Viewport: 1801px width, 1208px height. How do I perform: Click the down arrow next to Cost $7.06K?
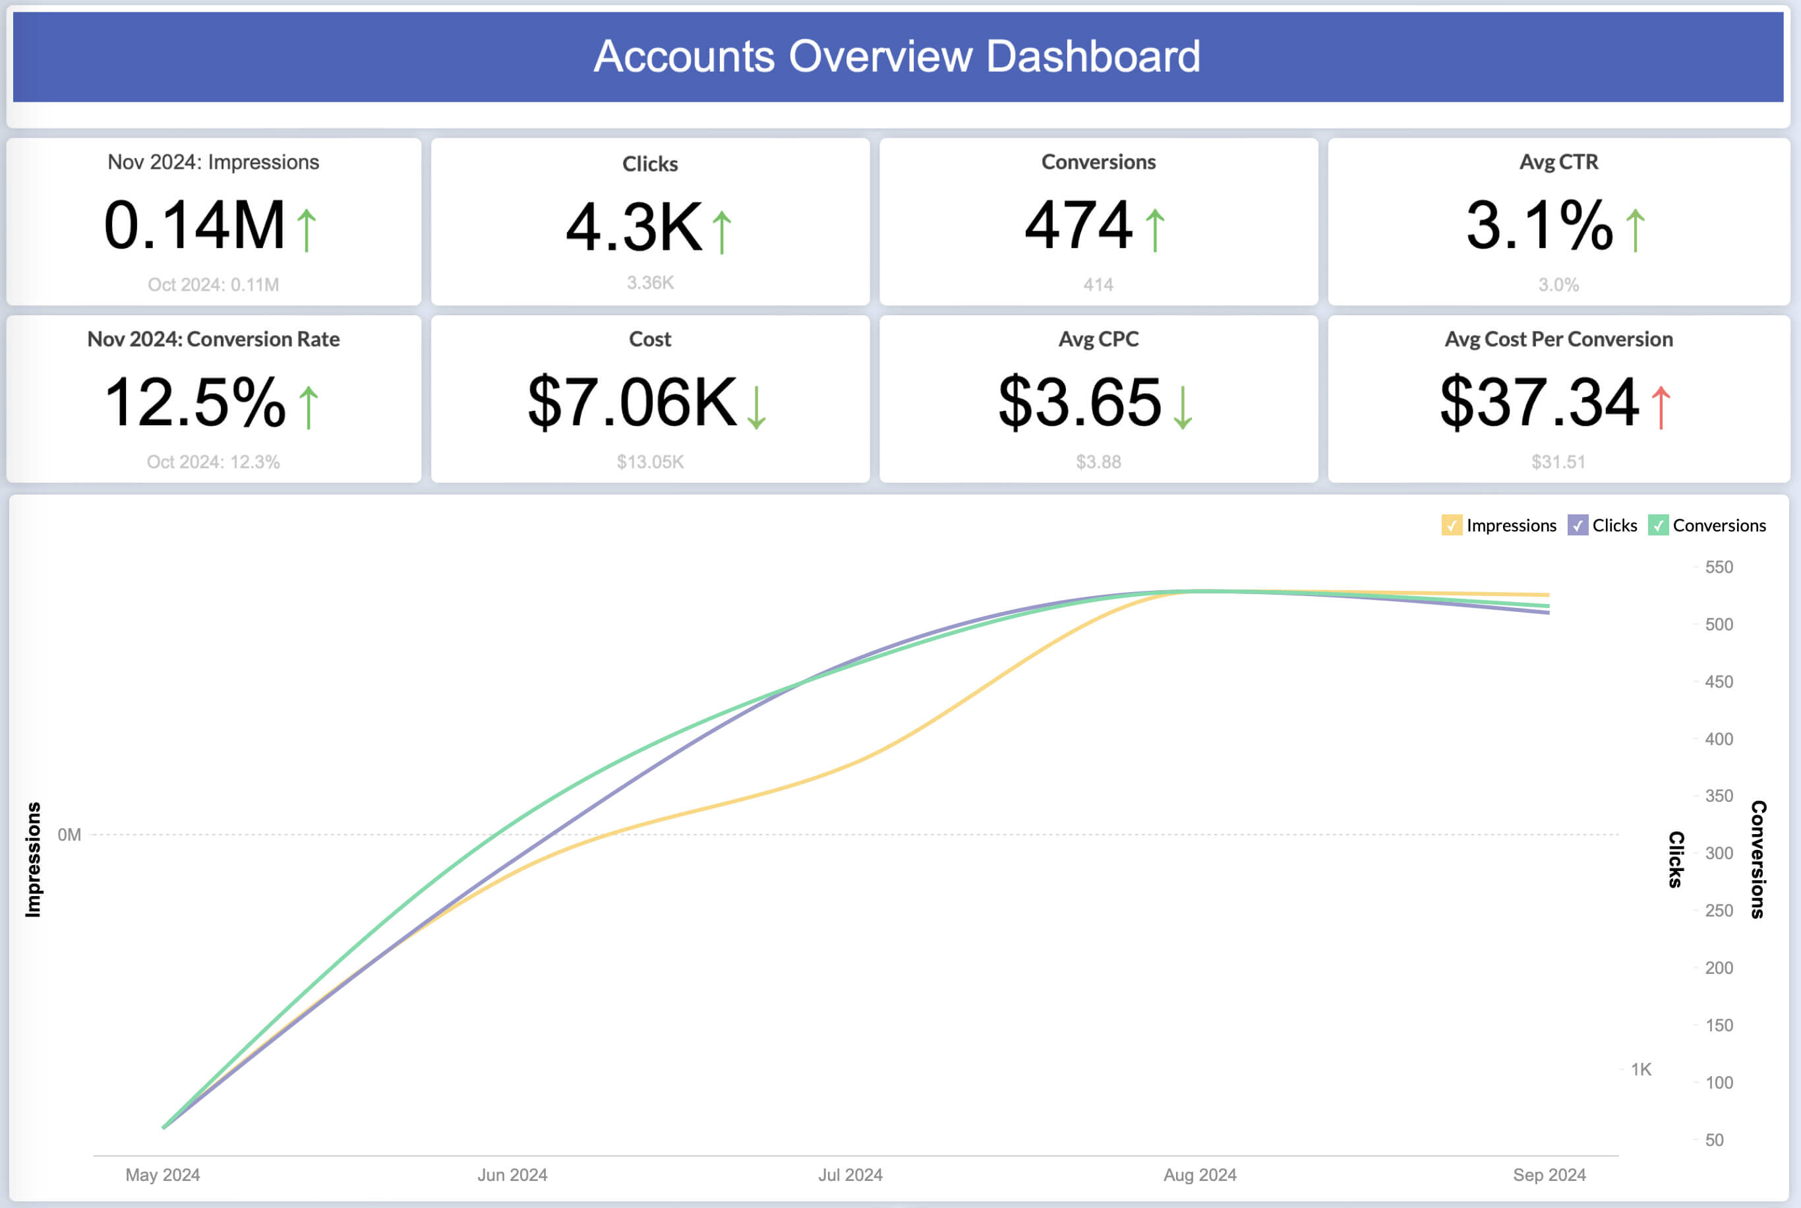pos(756,408)
